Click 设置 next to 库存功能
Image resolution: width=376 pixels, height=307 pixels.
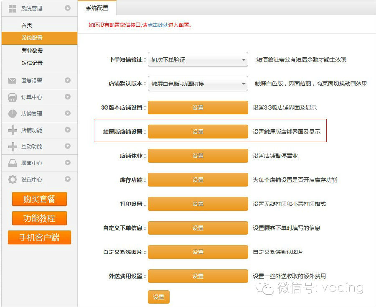click(198, 179)
